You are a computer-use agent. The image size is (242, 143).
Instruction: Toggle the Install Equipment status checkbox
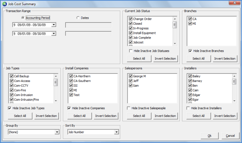[x=131, y=33]
